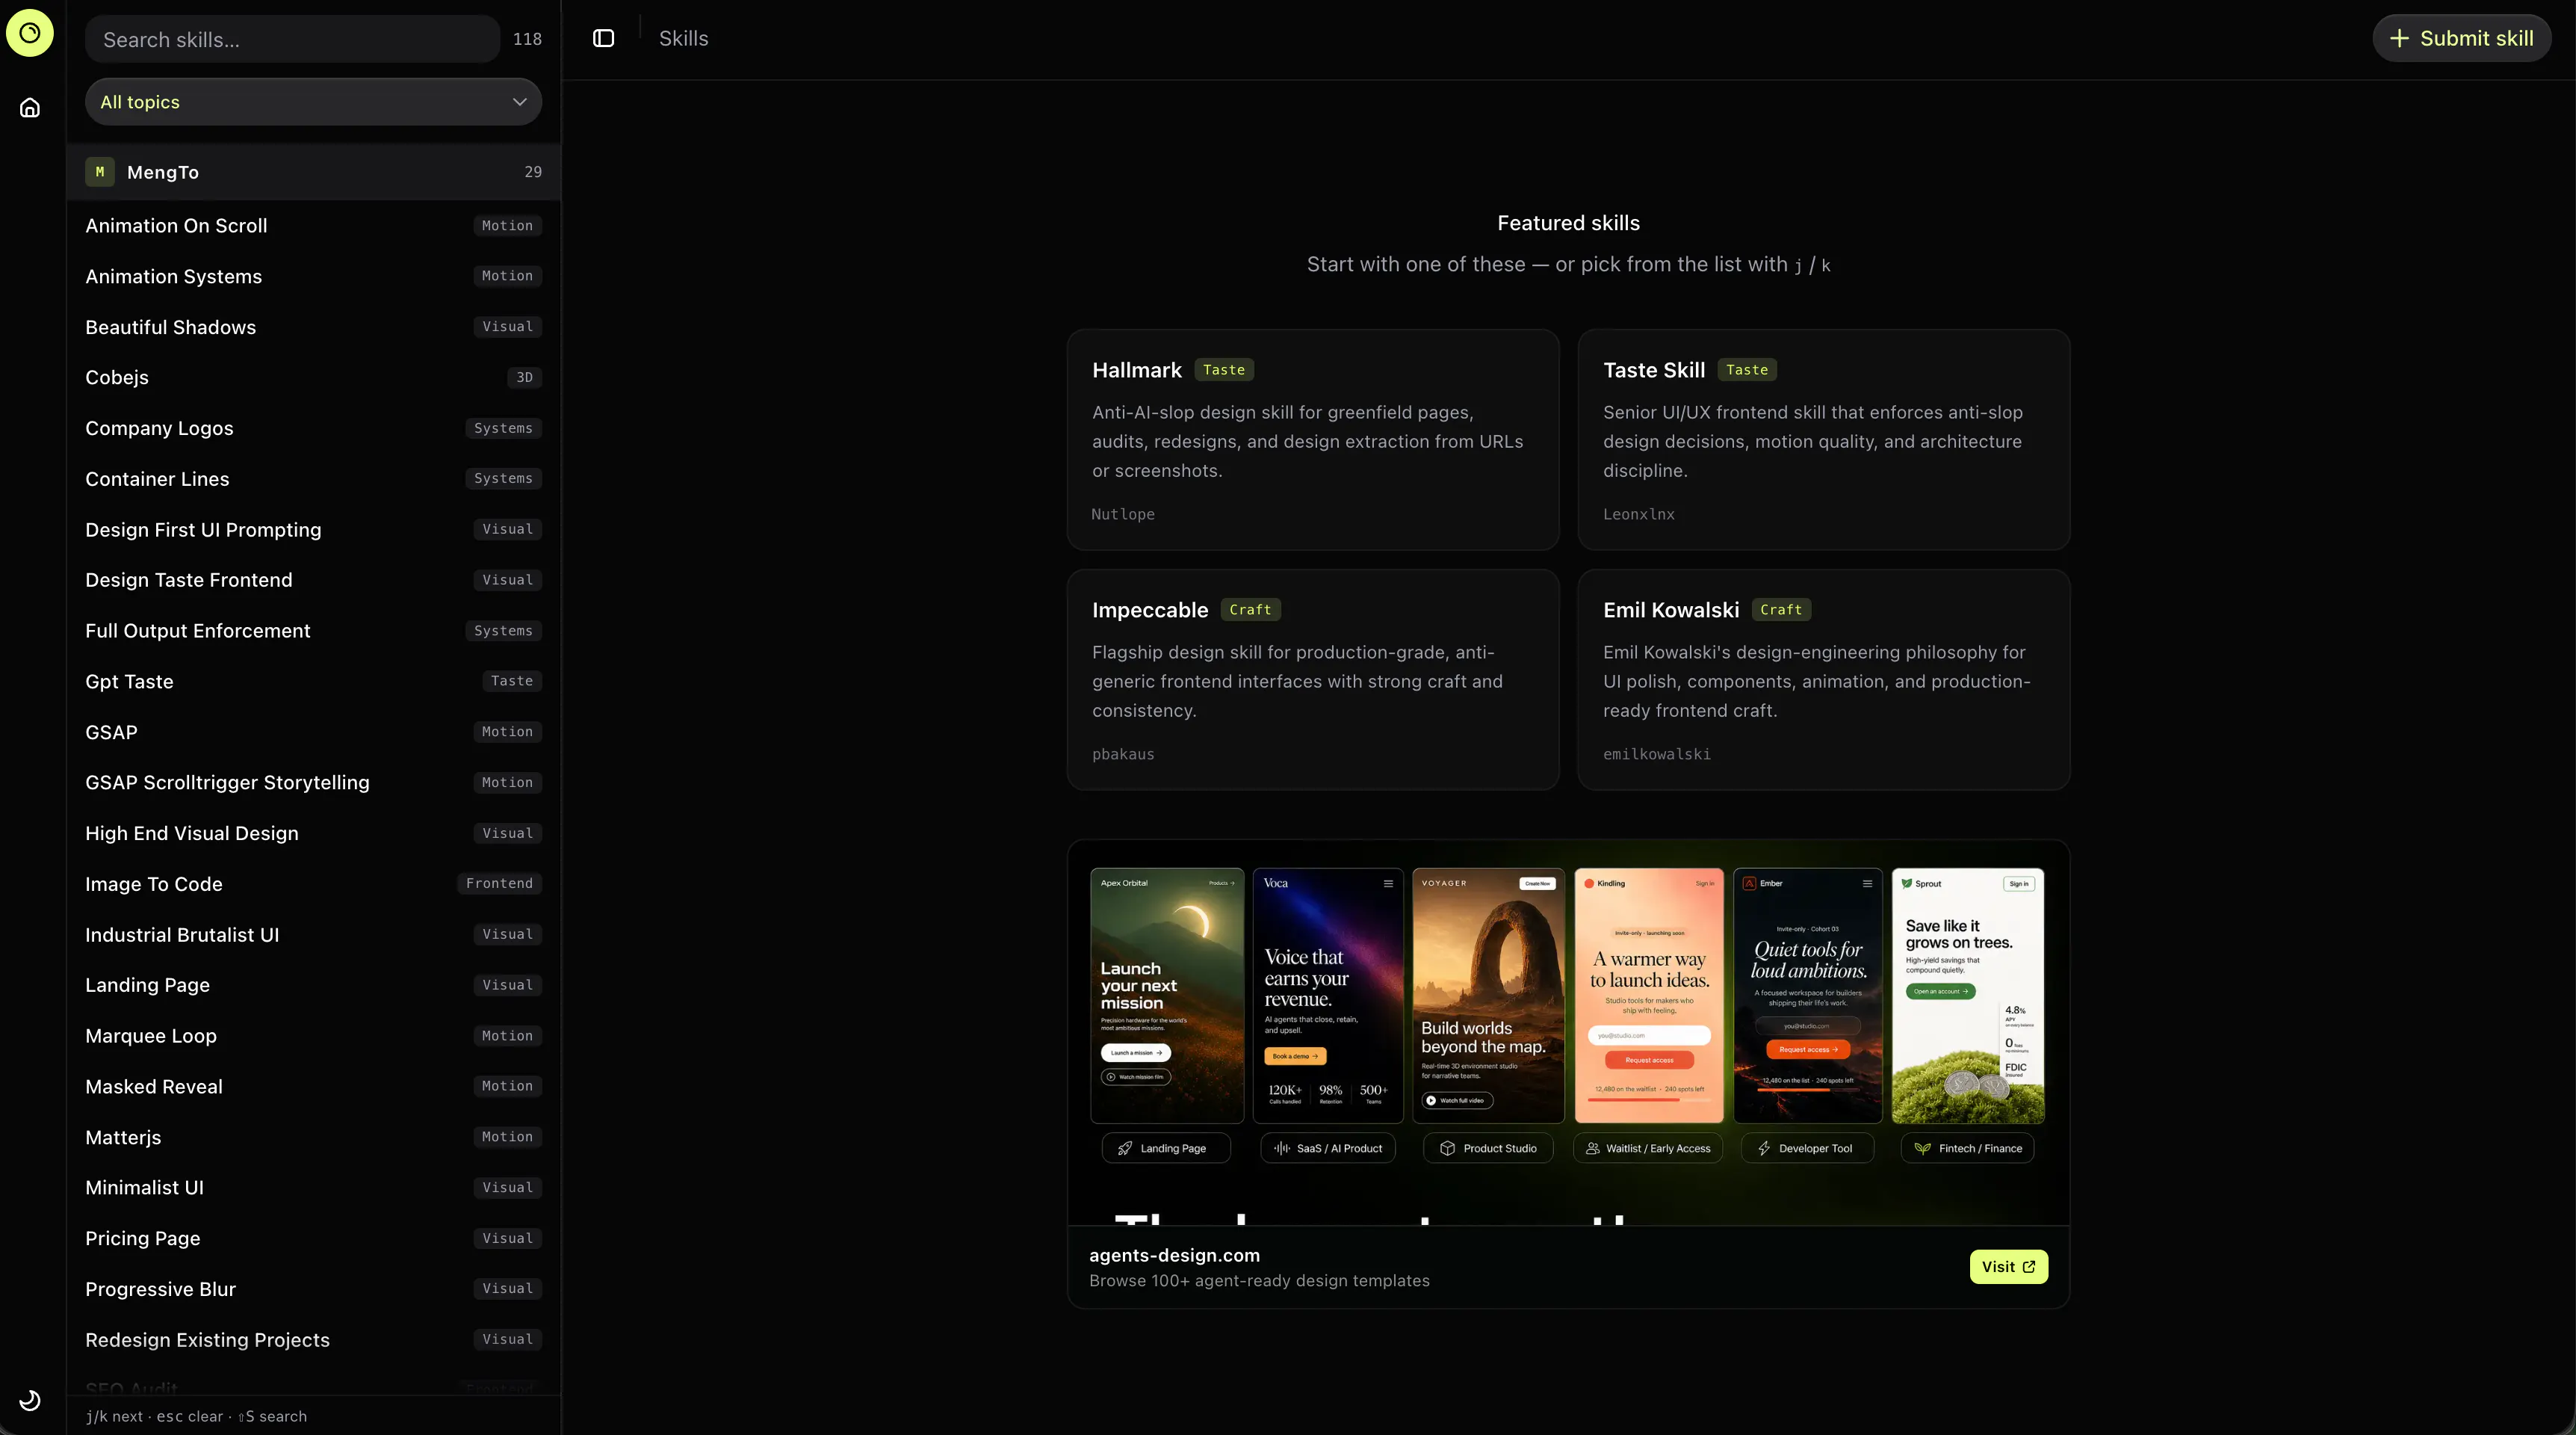Select Container Lines skill
This screenshot has width=2576, height=1435.
[x=313, y=479]
